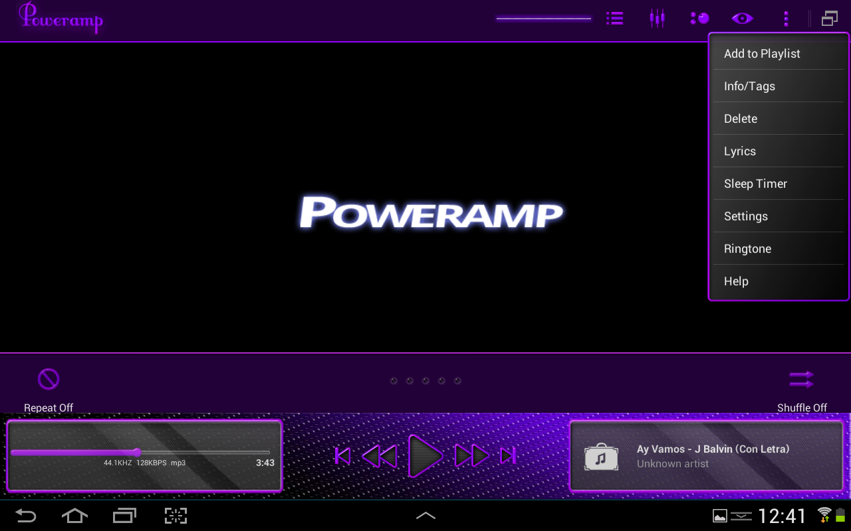This screenshot has width=851, height=531.
Task: Select Add to Playlist menu entry
Action: 778,54
